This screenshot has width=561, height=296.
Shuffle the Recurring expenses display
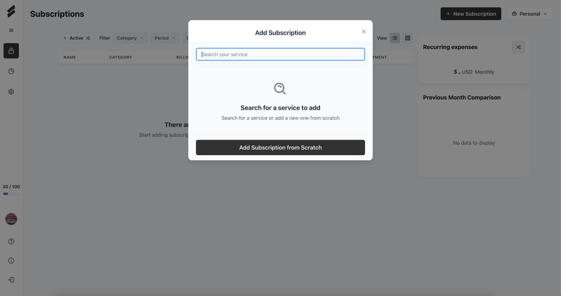tap(518, 47)
